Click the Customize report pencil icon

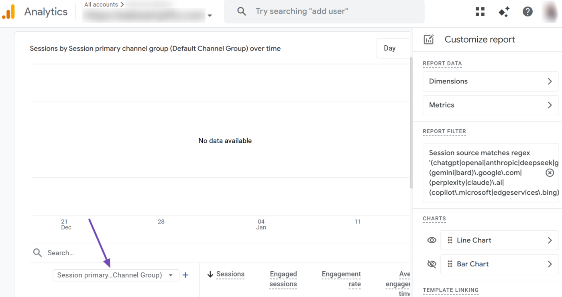428,39
